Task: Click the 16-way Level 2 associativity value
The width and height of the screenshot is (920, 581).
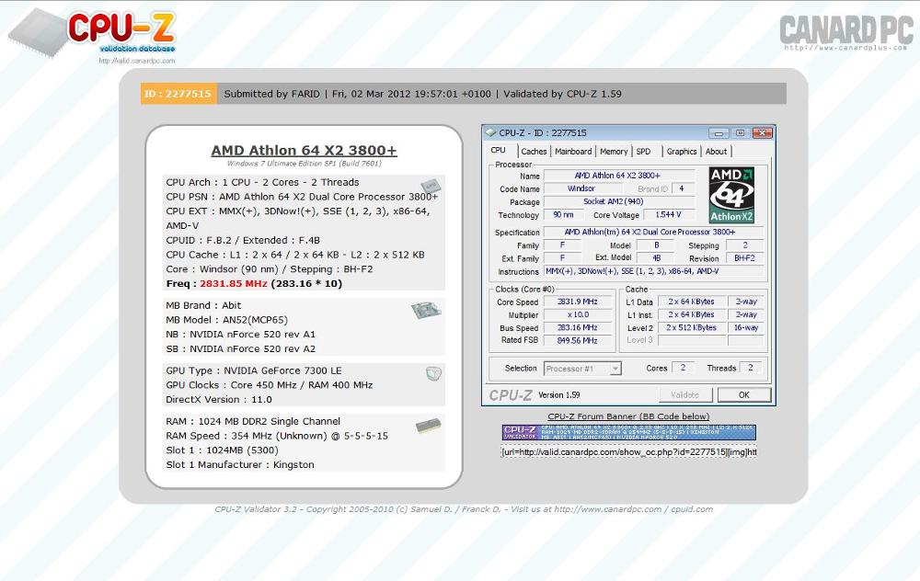Action: click(x=746, y=327)
